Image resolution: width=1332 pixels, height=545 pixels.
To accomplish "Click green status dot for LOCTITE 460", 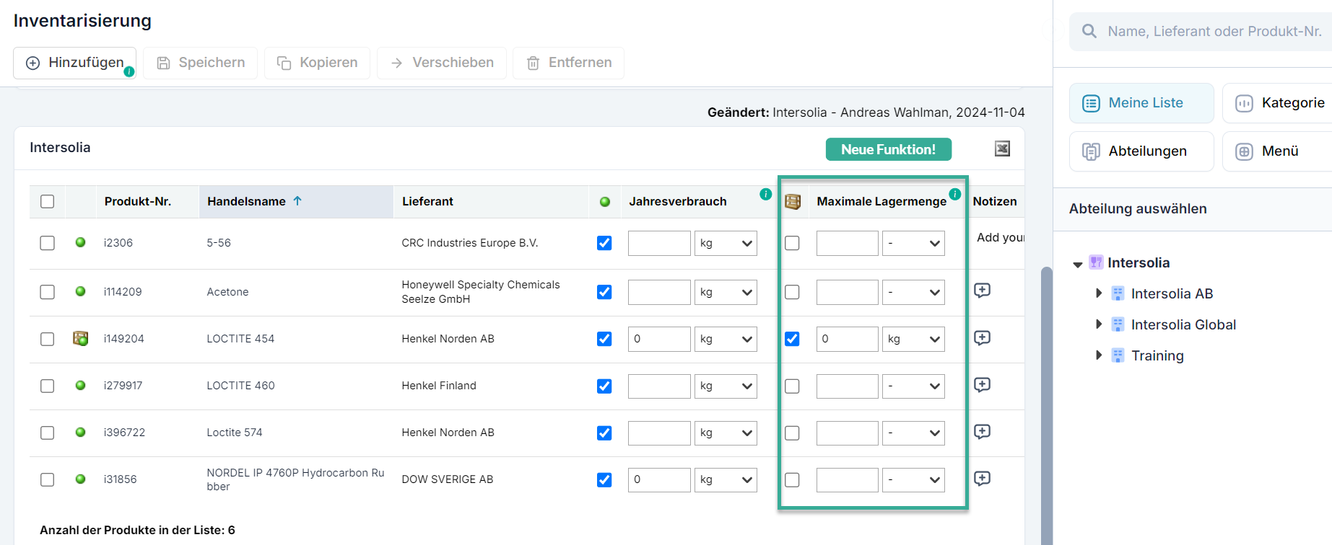I will coord(81,385).
